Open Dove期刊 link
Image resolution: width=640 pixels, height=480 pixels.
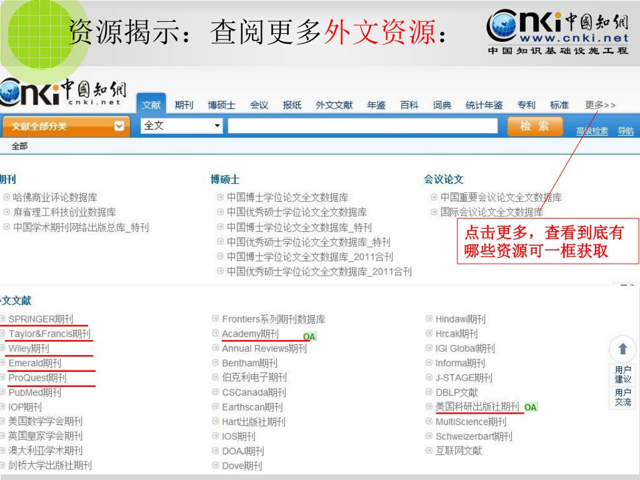pyautogui.click(x=242, y=466)
